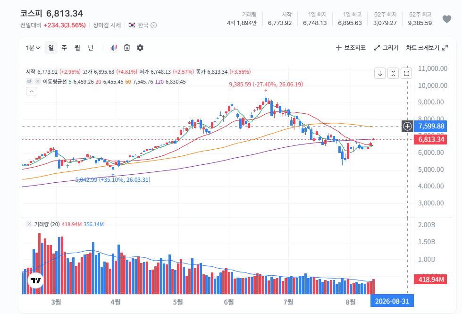The height and width of the screenshot is (314, 462).
Task: Click the 5-day moving average value 6,459.26
Action: [84, 82]
